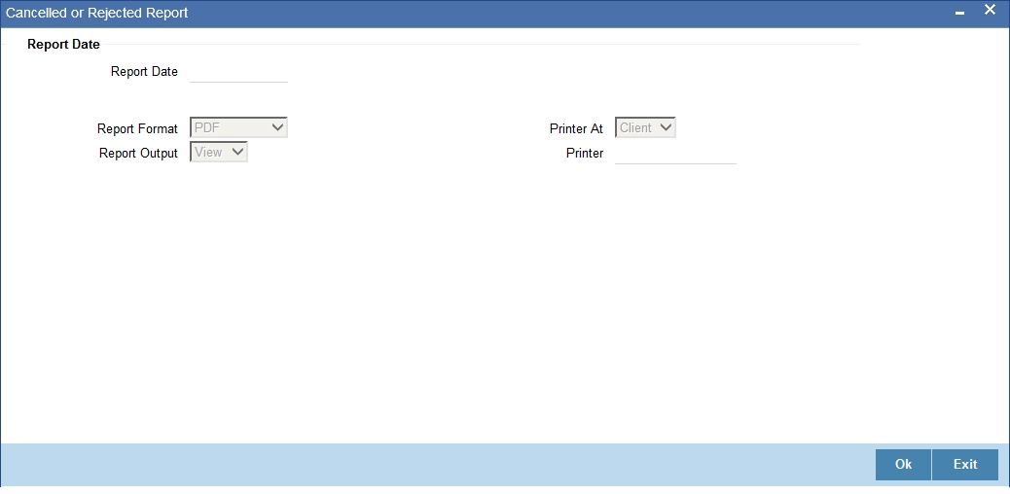Click the Report Date section heading
This screenshot has height=494, width=1010.
(64, 45)
